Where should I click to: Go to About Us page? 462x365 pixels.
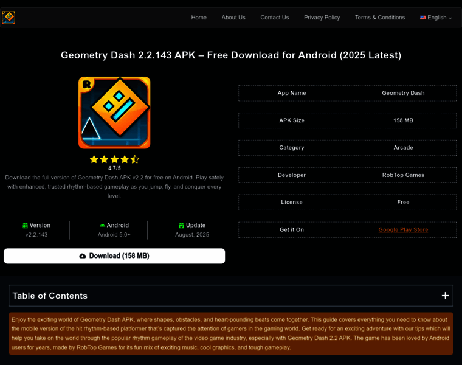(233, 18)
